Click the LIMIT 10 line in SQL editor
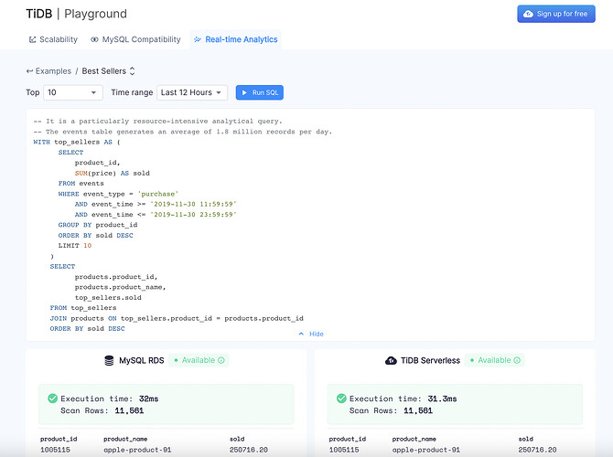 tap(75, 246)
